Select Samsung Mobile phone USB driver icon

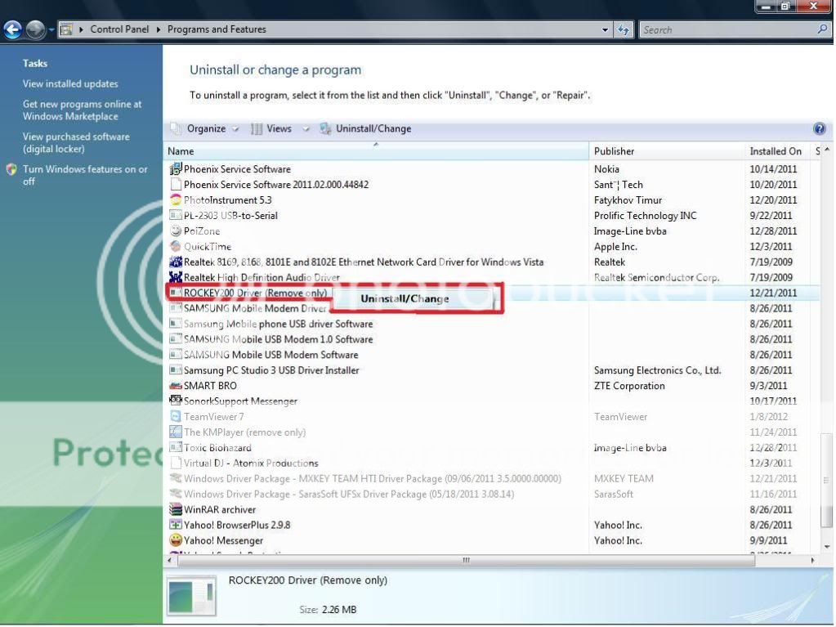(176, 324)
